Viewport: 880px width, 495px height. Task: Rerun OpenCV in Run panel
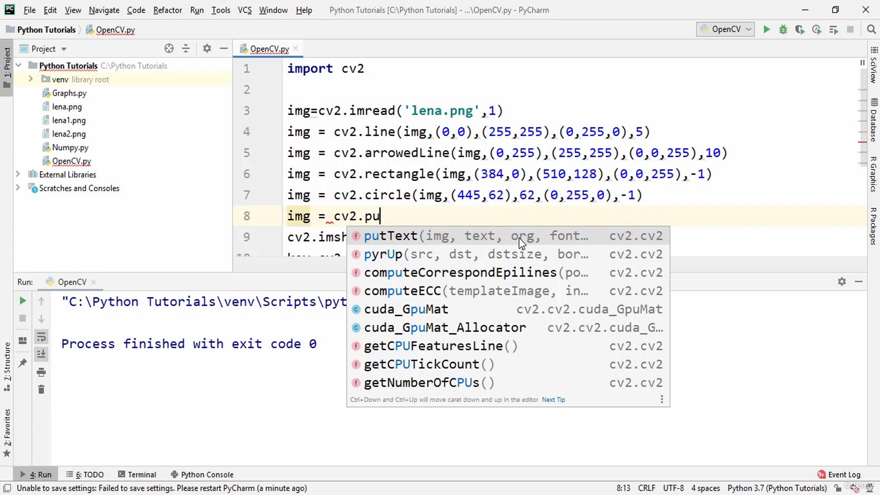pos(22,301)
